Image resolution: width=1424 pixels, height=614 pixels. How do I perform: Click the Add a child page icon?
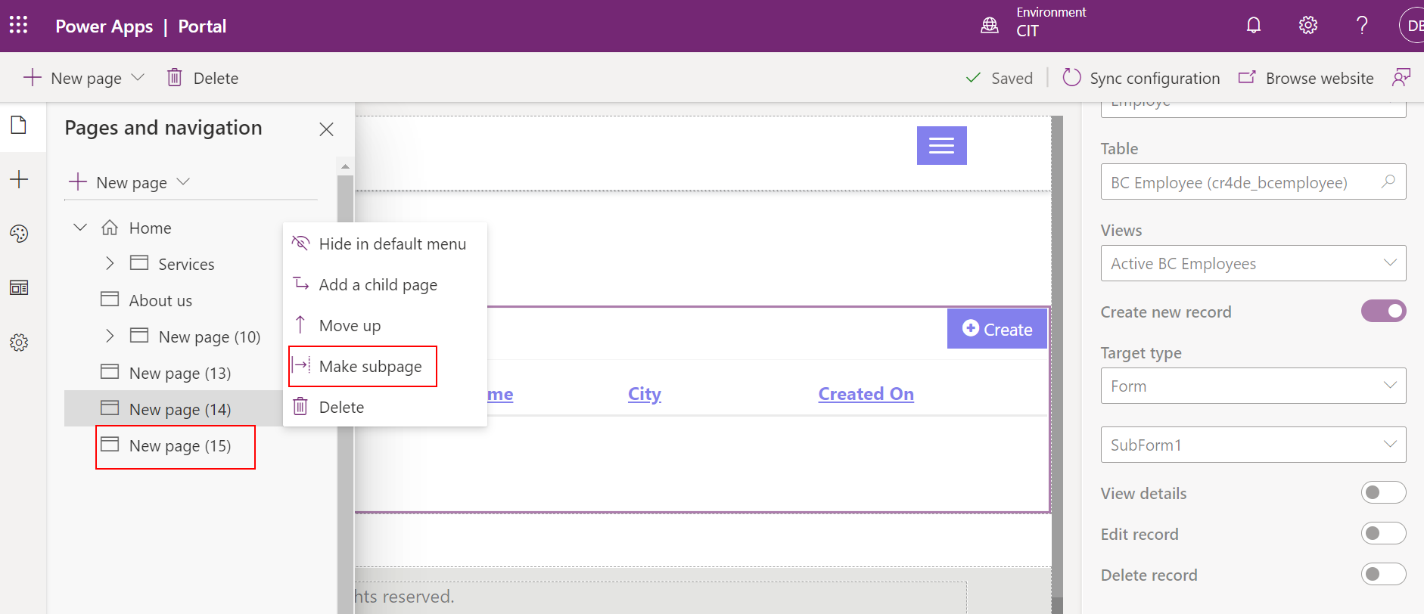tap(301, 284)
